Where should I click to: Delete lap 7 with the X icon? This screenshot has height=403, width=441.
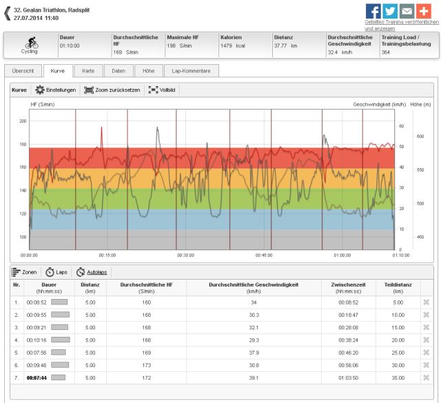(425, 378)
